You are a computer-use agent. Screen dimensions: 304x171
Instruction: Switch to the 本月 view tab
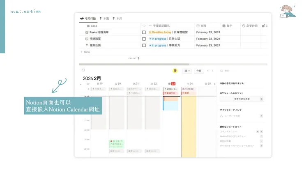117,18
